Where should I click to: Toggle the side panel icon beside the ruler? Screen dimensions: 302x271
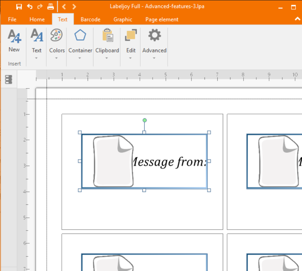(9, 79)
